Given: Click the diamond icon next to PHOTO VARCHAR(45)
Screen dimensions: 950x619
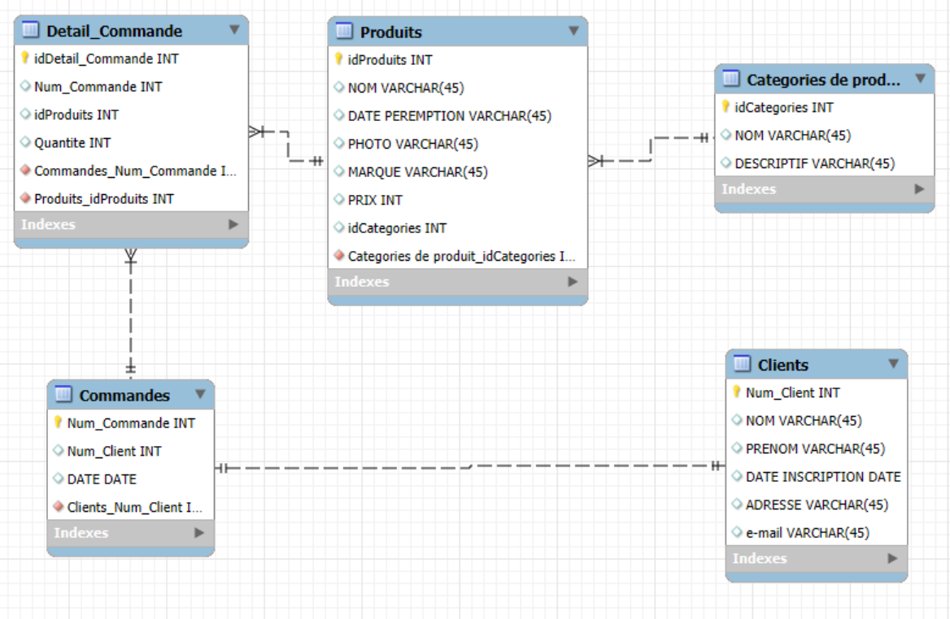Looking at the screenshot, I should (x=339, y=144).
